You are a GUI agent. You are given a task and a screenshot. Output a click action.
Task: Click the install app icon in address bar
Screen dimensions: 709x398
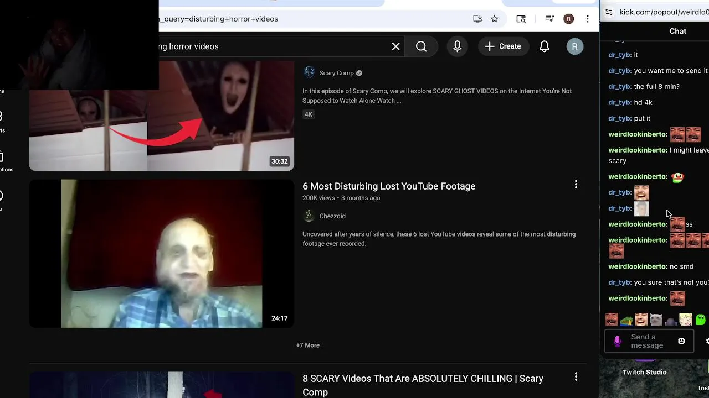(477, 19)
